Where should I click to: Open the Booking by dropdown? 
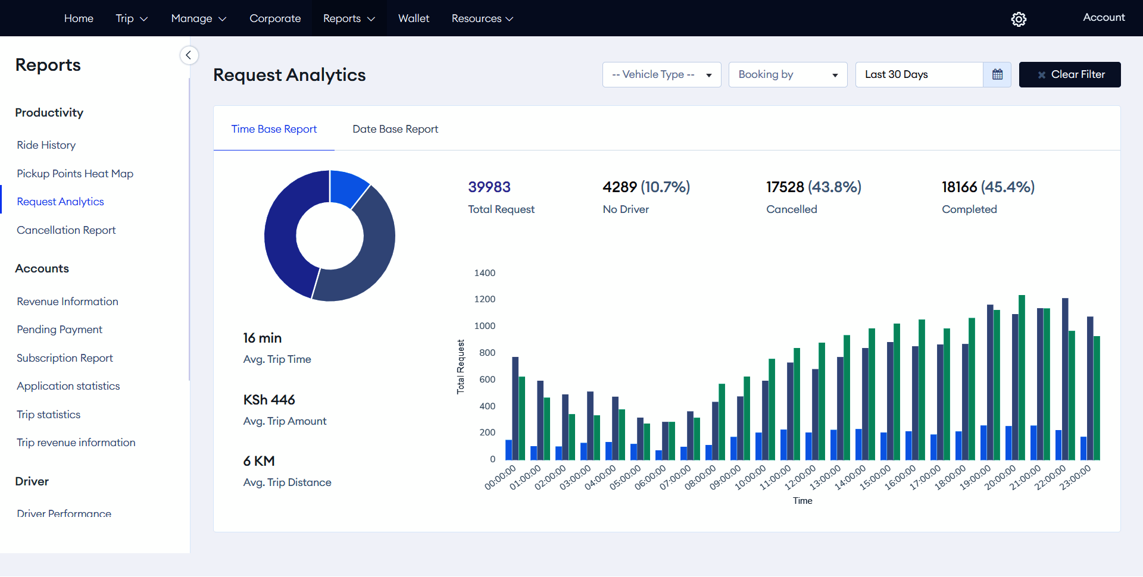(x=787, y=74)
